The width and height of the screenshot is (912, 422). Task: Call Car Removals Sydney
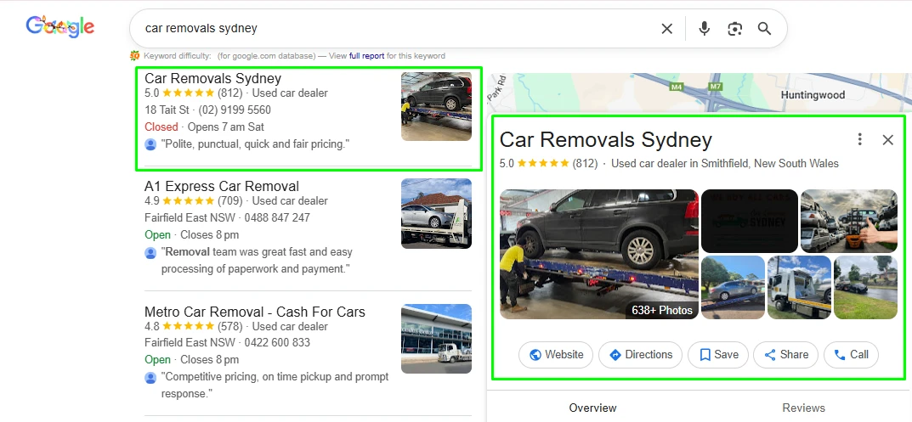tap(851, 355)
